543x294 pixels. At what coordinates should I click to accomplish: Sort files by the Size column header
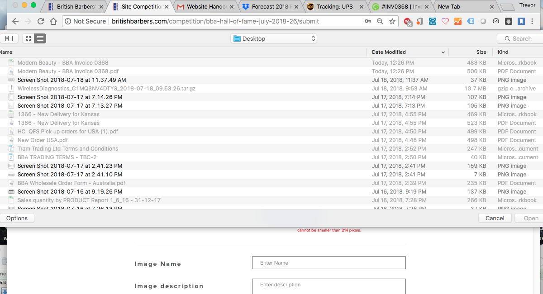(481, 52)
